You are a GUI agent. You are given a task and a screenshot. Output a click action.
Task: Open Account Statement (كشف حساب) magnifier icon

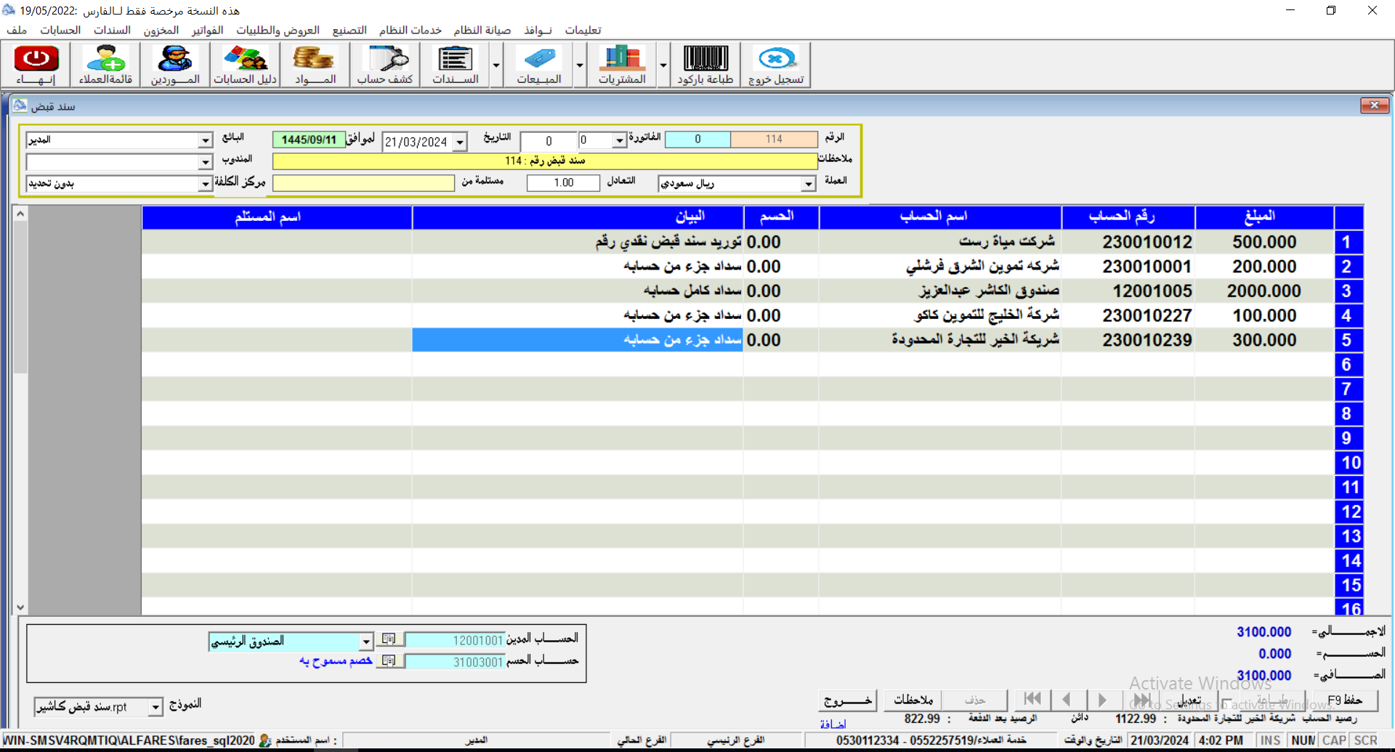pos(385,65)
